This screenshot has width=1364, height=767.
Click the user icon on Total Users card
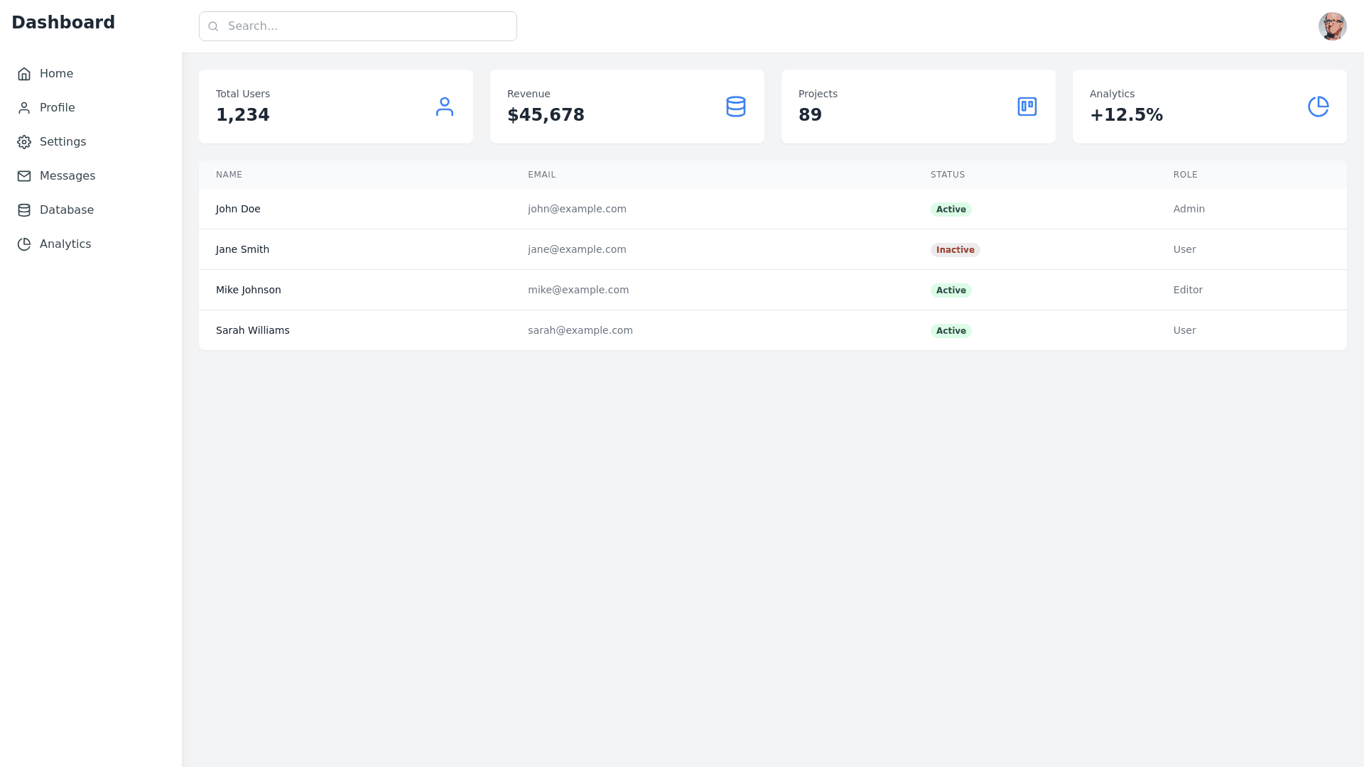pyautogui.click(x=445, y=106)
